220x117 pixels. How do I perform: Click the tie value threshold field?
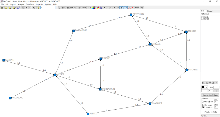[210, 91]
